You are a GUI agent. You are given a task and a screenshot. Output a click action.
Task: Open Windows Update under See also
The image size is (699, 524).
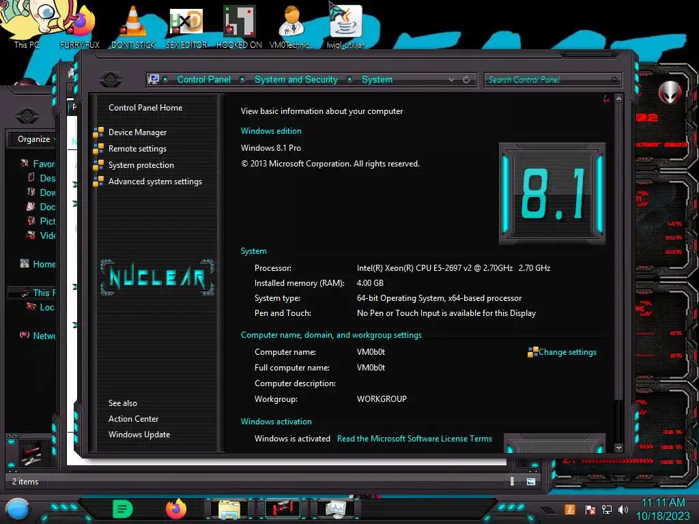(x=139, y=435)
